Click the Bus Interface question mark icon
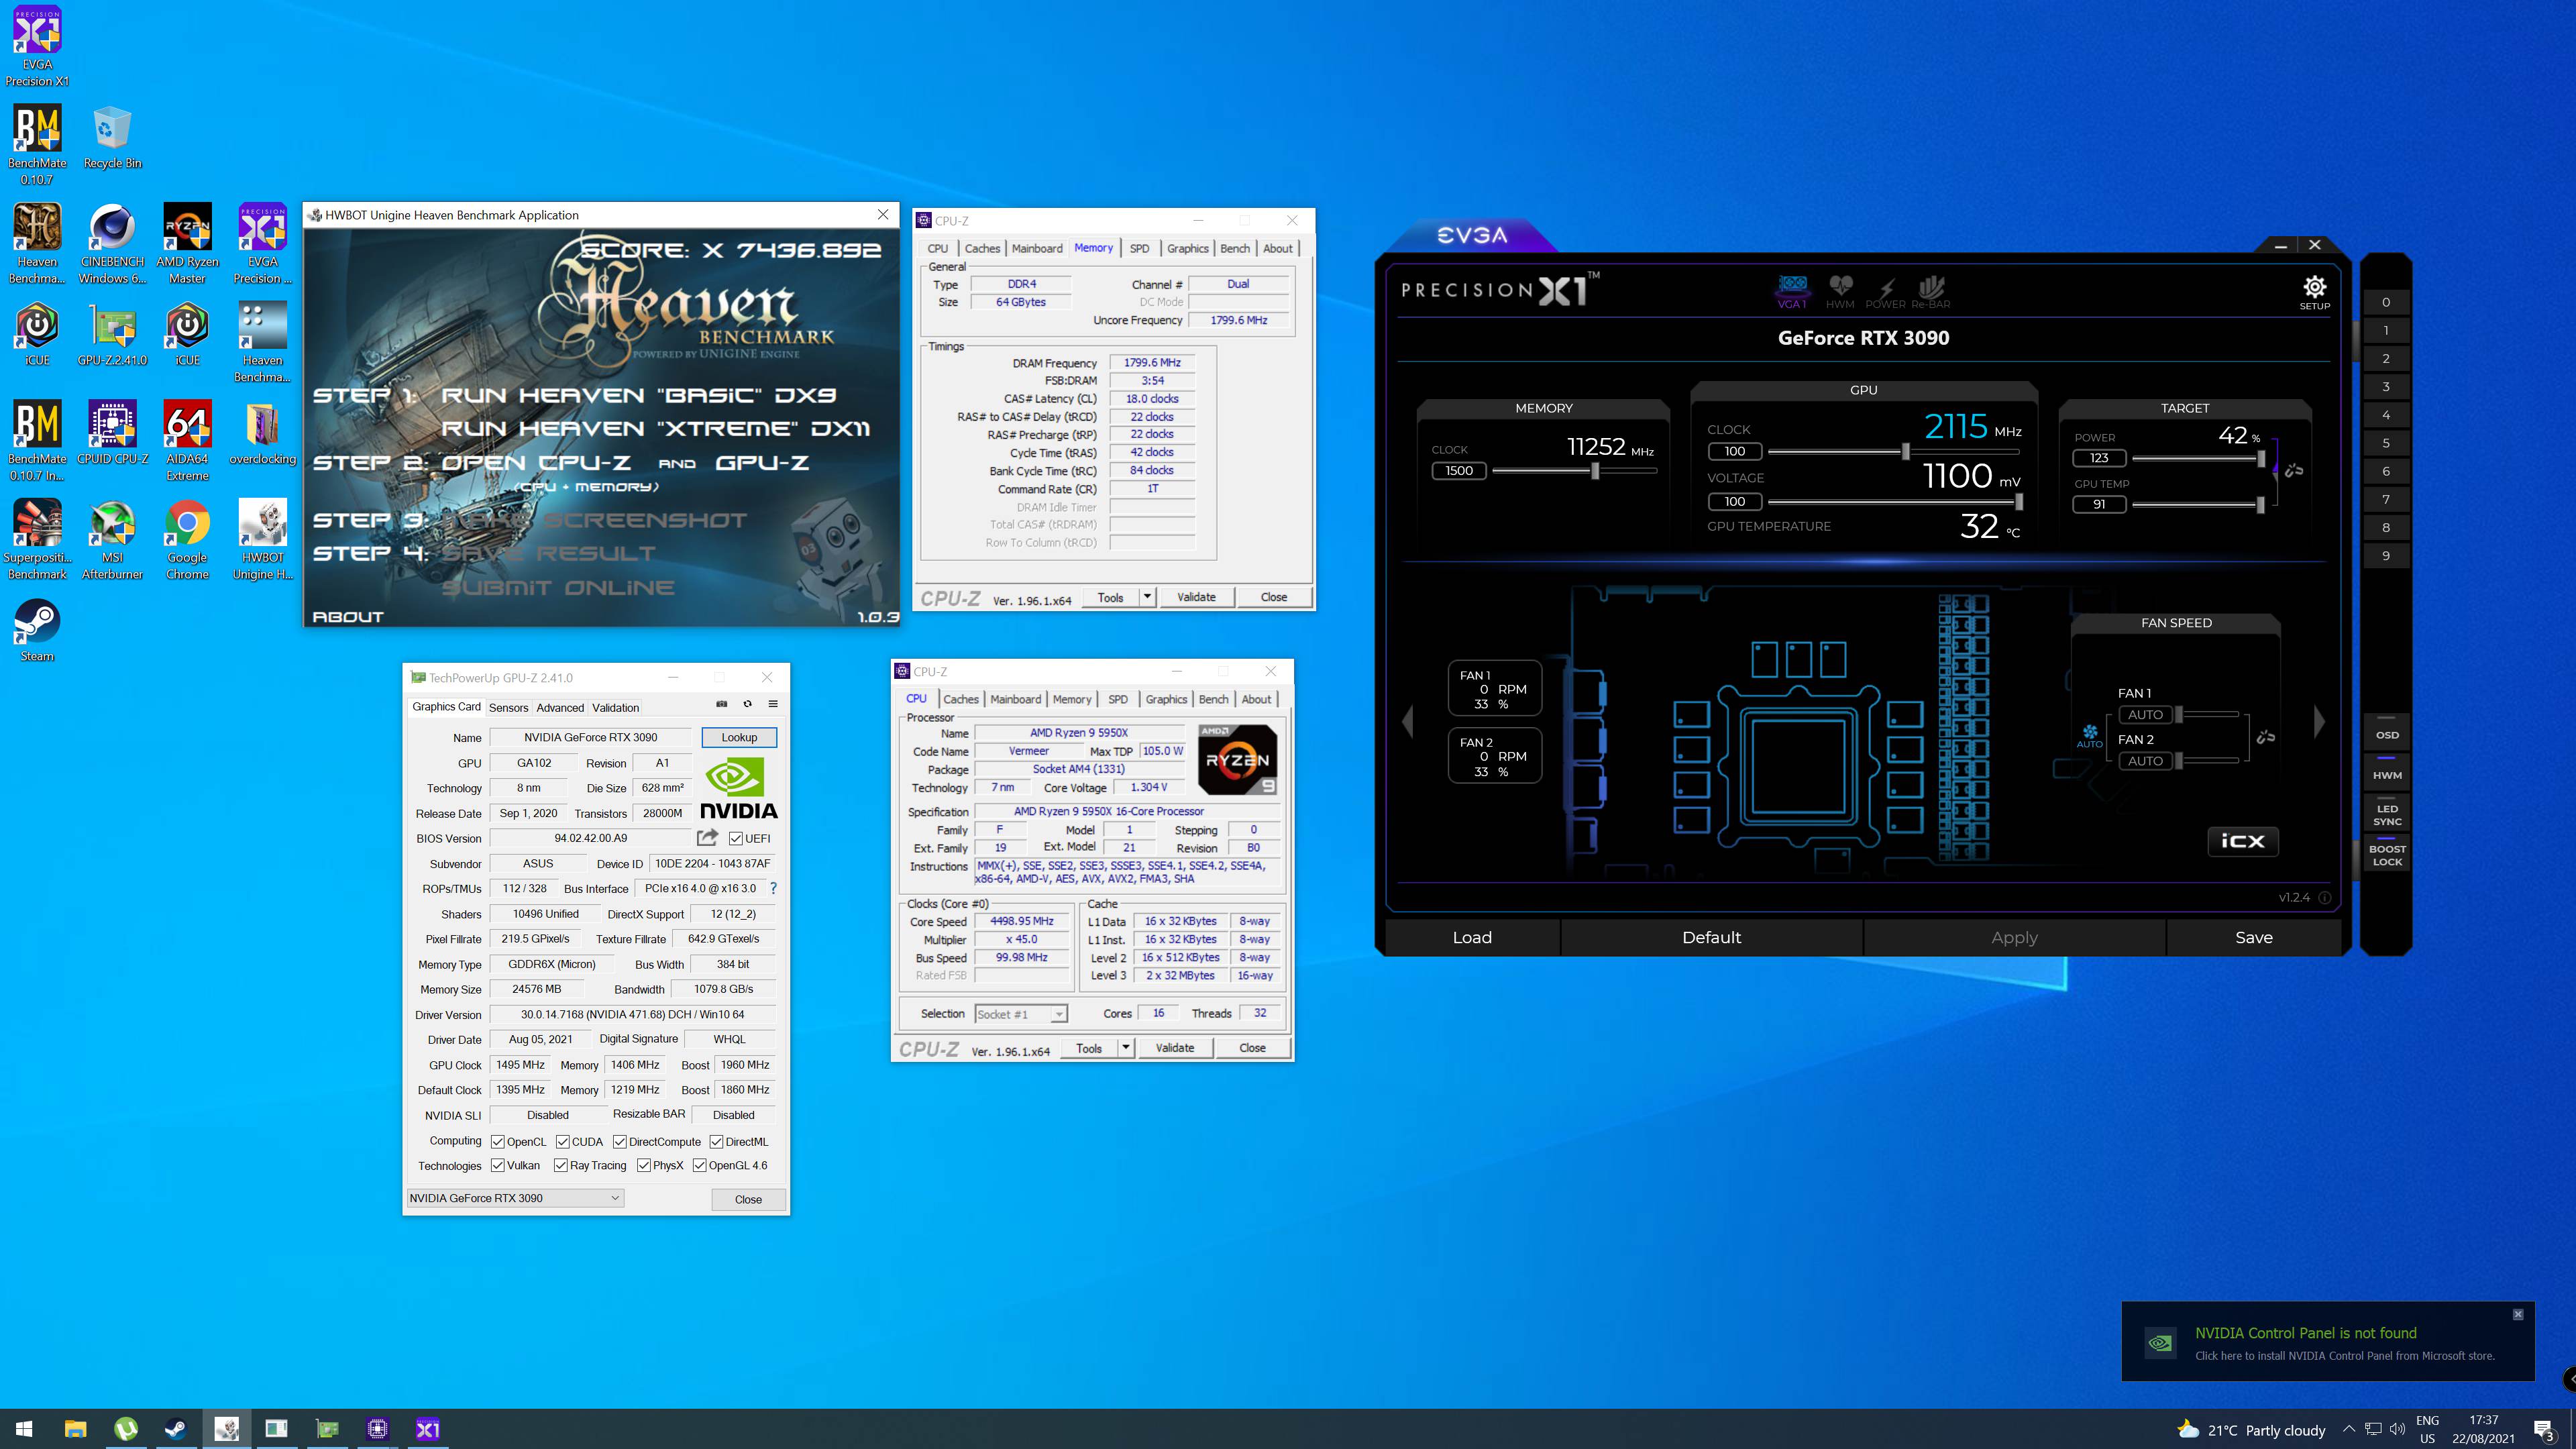 point(773,888)
